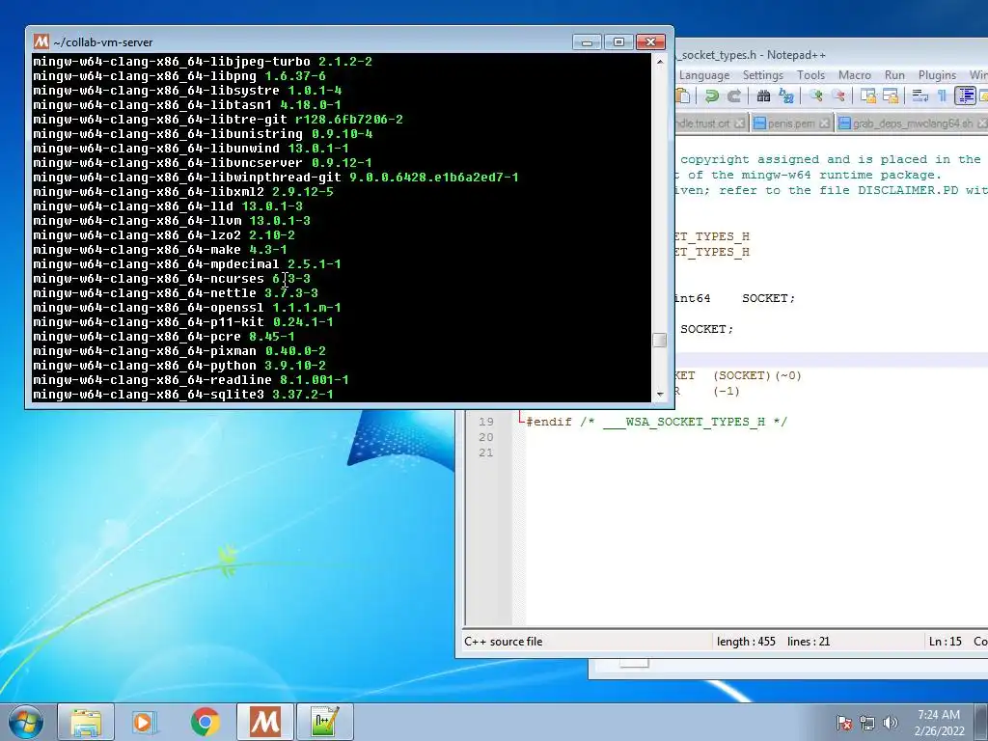Screen dimensions: 988x741
Task: Open Windows Explorer from the taskbar
Action: 86,722
